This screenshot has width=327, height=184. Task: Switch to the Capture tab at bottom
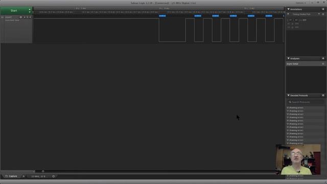click(x=11, y=176)
